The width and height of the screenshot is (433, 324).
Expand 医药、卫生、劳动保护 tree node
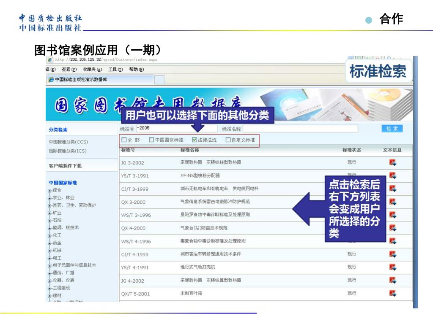[49, 205]
